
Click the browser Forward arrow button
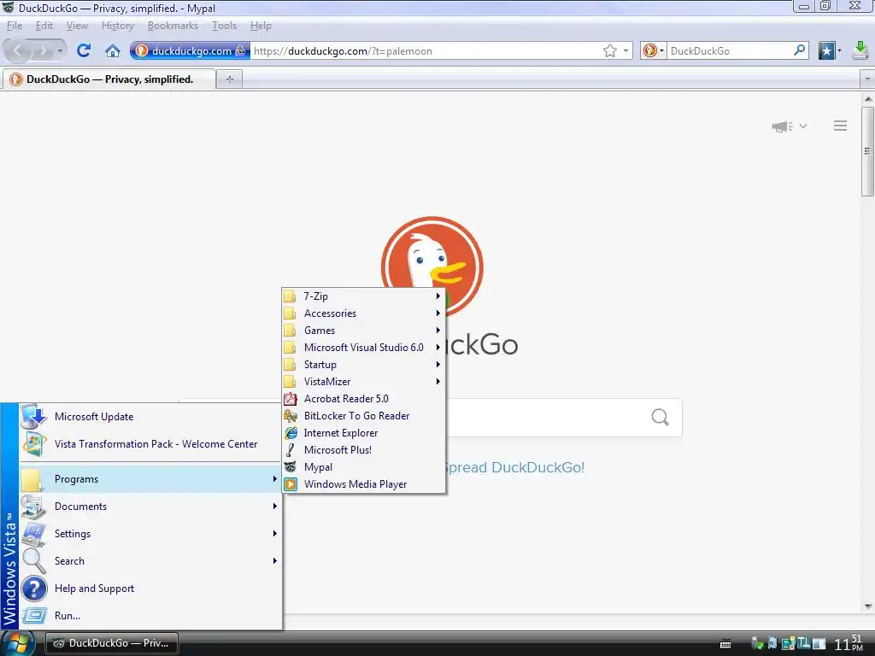pyautogui.click(x=42, y=50)
